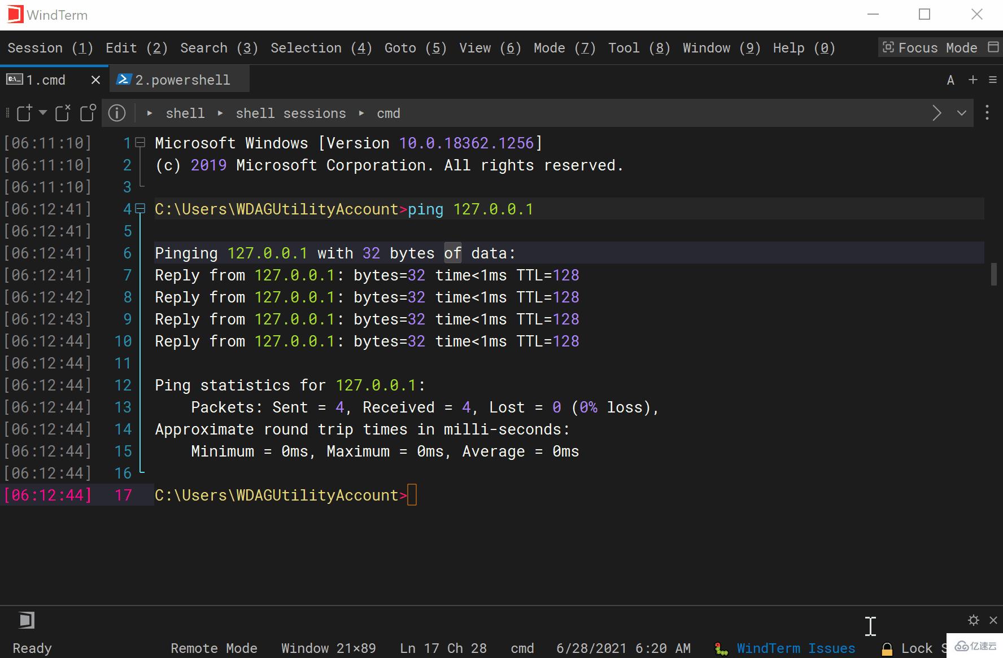Toggle Focus Mode
Screen dimensions: 1003x658
pos(930,48)
